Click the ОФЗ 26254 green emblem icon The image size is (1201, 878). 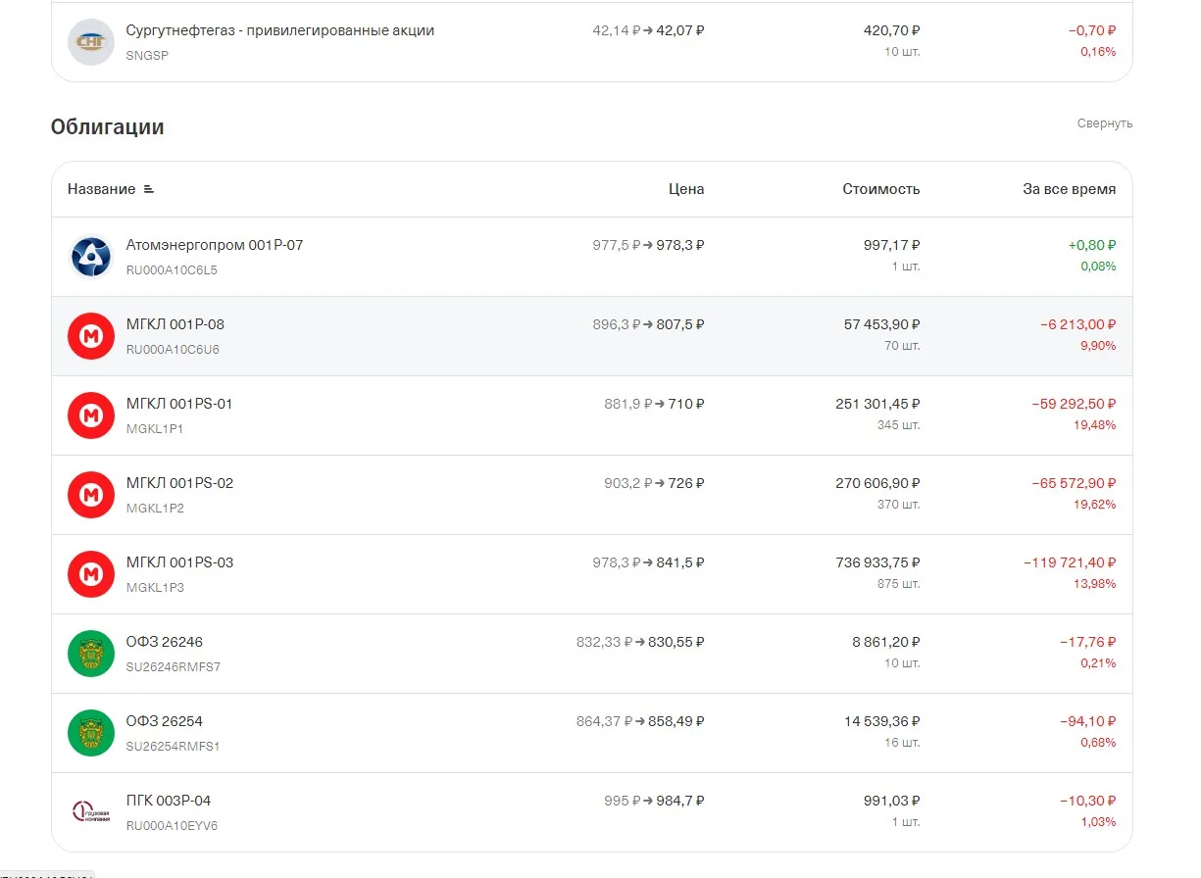[x=91, y=733]
